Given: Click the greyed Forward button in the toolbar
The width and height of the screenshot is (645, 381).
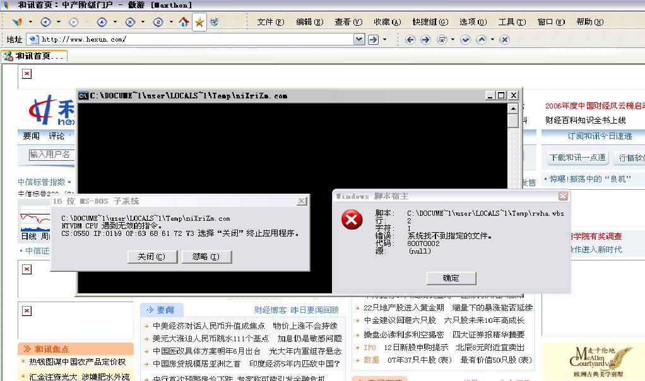Looking at the screenshot, I should [x=74, y=22].
